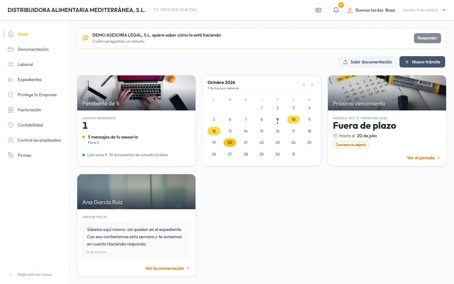The height and width of the screenshot is (284, 454).
Task: Go to next month in calendar
Action: coord(312,85)
